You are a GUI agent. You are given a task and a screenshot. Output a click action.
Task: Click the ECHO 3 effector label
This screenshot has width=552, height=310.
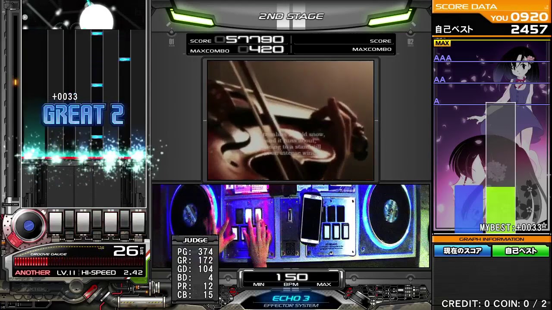coord(291,298)
